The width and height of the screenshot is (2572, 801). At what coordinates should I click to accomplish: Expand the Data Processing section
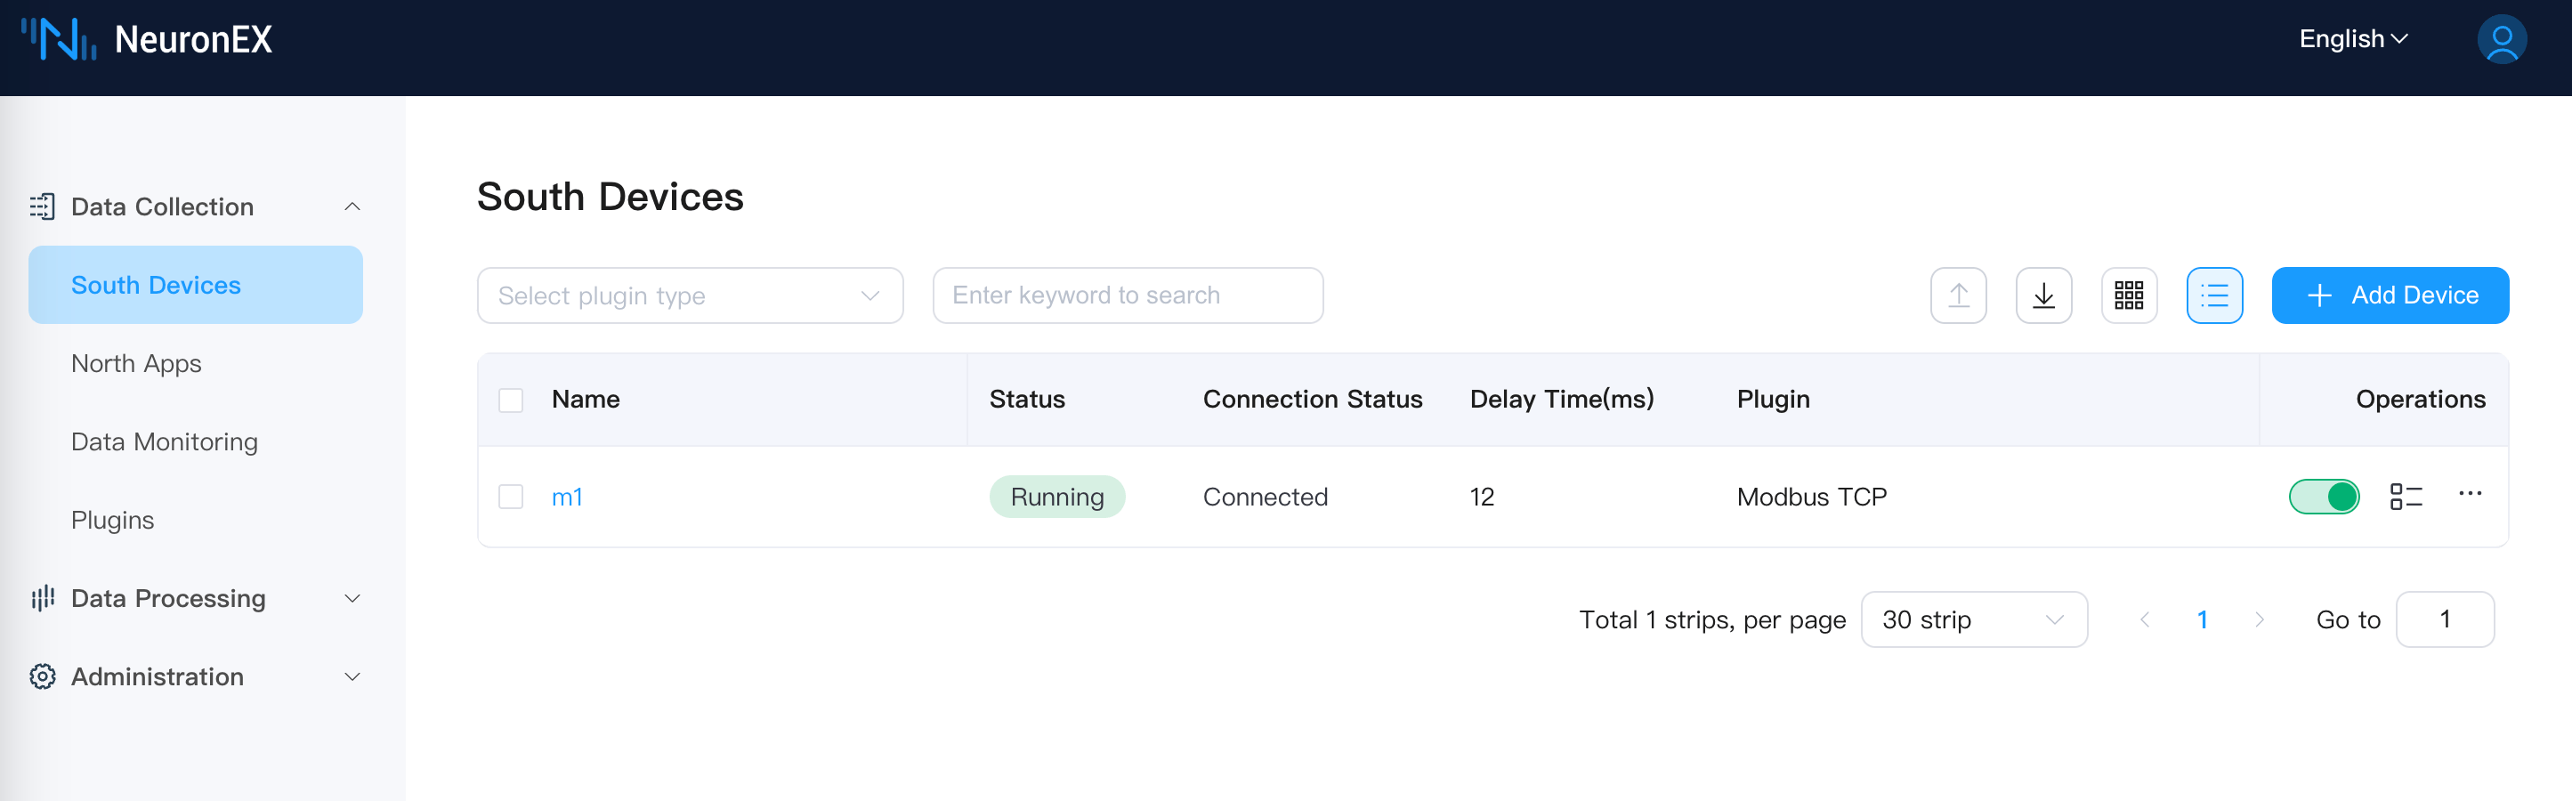pos(196,598)
